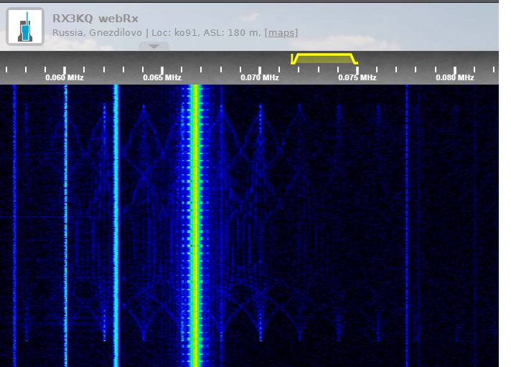Click the 0.075 MHz frequency label

click(357, 77)
